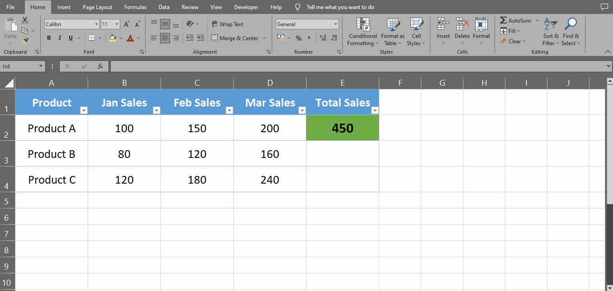Select the Format Painter brush

(x=25, y=41)
